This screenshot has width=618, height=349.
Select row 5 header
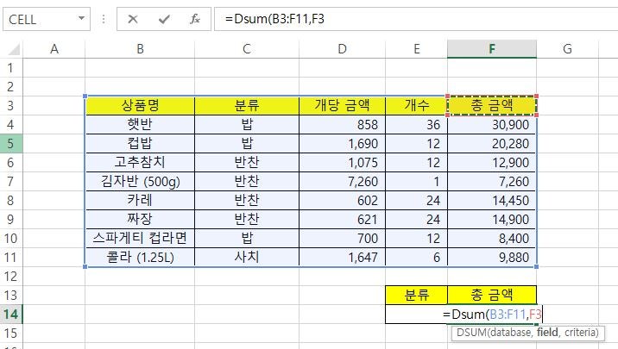pyautogui.click(x=11, y=144)
